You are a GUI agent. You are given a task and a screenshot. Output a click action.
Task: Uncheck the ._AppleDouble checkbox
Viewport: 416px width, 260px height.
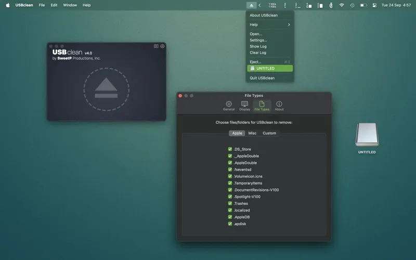[x=230, y=156]
